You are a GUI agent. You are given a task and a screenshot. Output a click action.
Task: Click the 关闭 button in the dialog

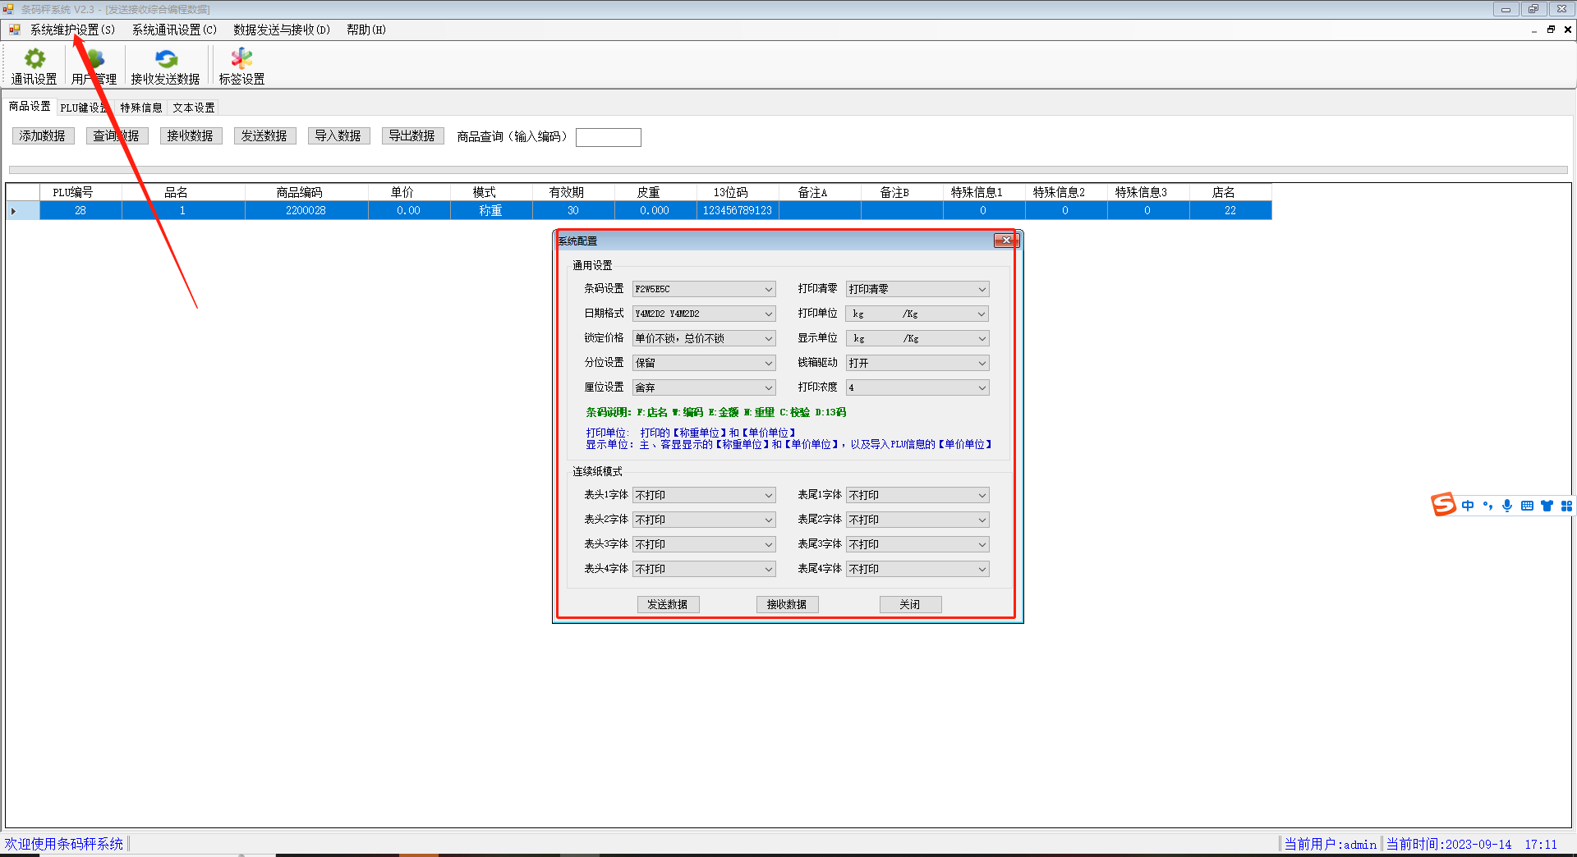point(910,604)
